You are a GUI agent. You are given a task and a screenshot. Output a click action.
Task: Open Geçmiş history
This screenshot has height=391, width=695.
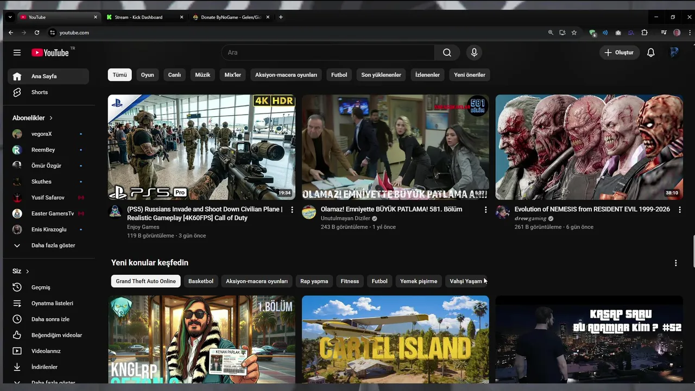click(x=48, y=287)
